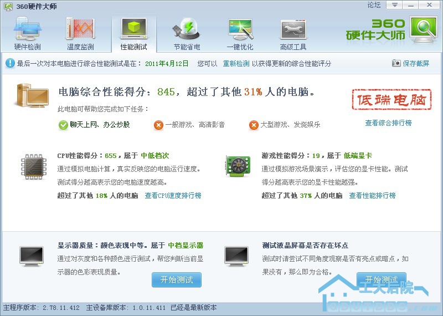This screenshot has height=316, width=443.
Task: Click the 一般游戏、高清影音 task text
Action: 195,125
